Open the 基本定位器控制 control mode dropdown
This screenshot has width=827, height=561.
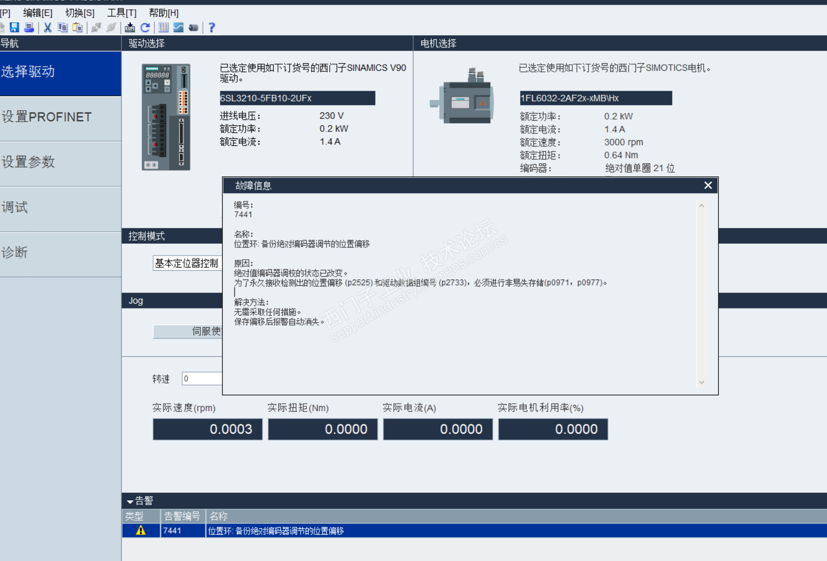pos(187,263)
